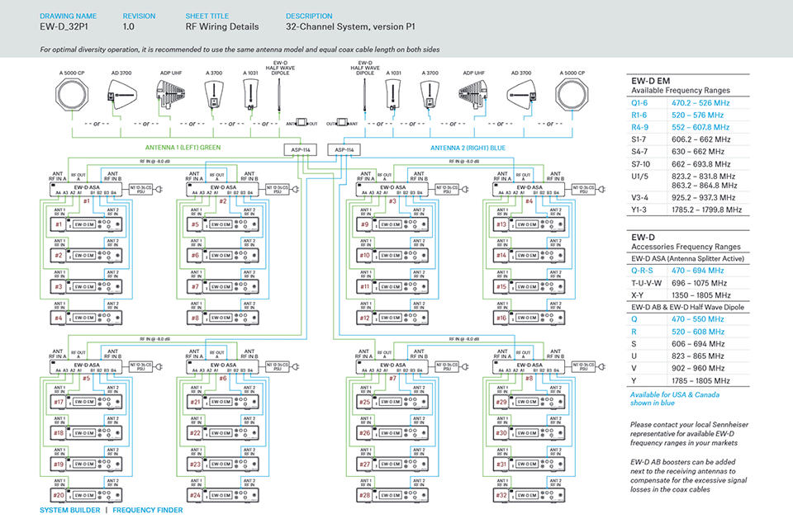Click the 'EW-D_32P1' drawing name
Viewport: 793px width, 528px height.
pyautogui.click(x=64, y=26)
